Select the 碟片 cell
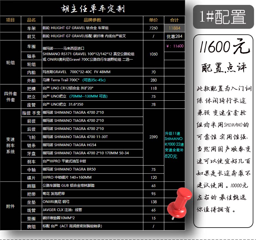Screen dimensions: 256x240 click(x=32, y=178)
